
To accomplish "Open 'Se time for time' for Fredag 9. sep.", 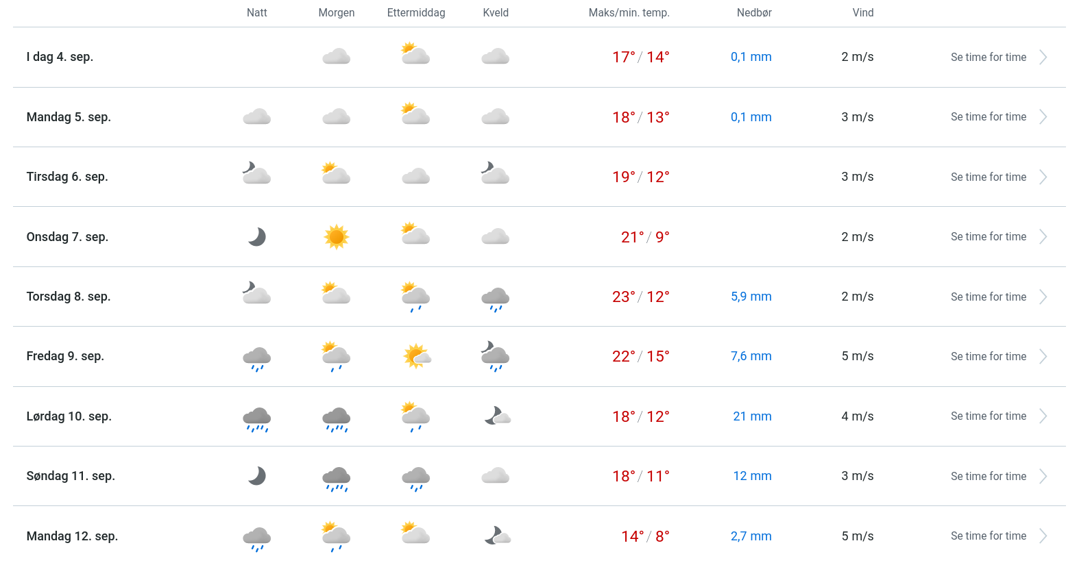I will click(988, 357).
